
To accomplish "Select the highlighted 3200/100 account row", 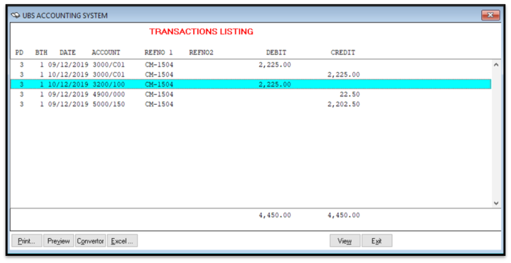I will pyautogui.click(x=251, y=84).
